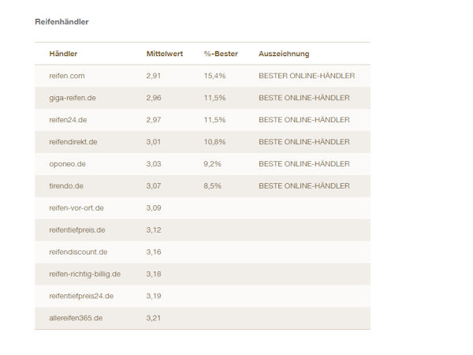The height and width of the screenshot is (355, 473).
Task: Click the BESTER ONLINE-HÄNDLER award for reifen.com
Action: [x=307, y=76]
